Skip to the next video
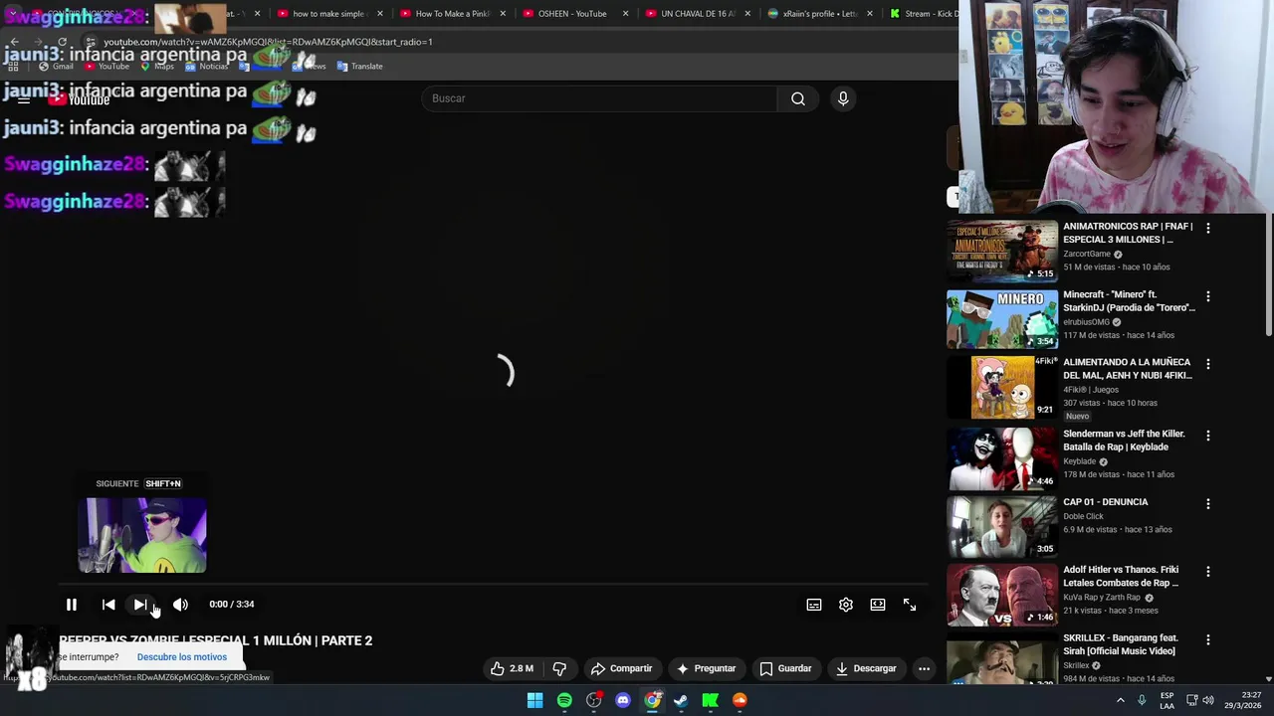Screen dimensions: 1274x716 click(x=140, y=605)
